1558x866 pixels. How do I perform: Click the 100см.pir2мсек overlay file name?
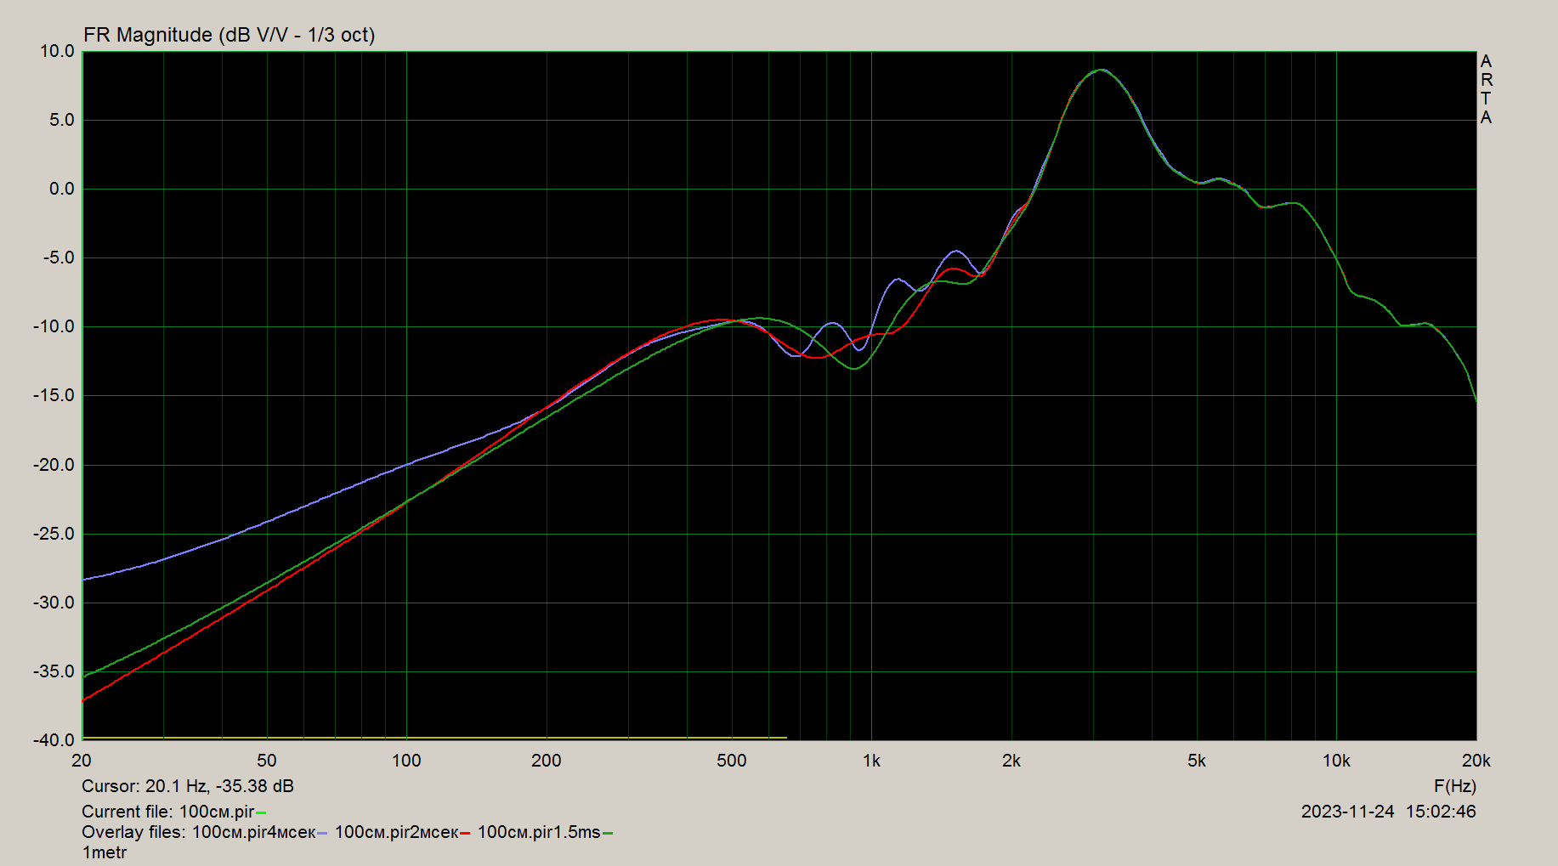[x=396, y=832]
